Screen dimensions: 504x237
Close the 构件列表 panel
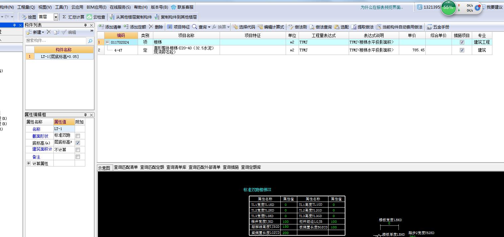coord(92,25)
